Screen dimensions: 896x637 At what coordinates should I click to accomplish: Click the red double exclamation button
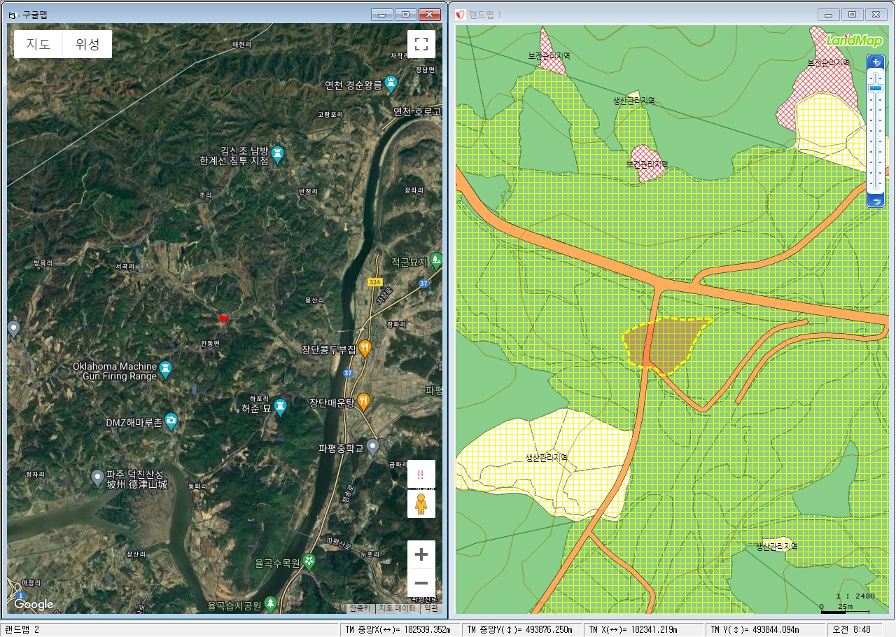[x=421, y=474]
